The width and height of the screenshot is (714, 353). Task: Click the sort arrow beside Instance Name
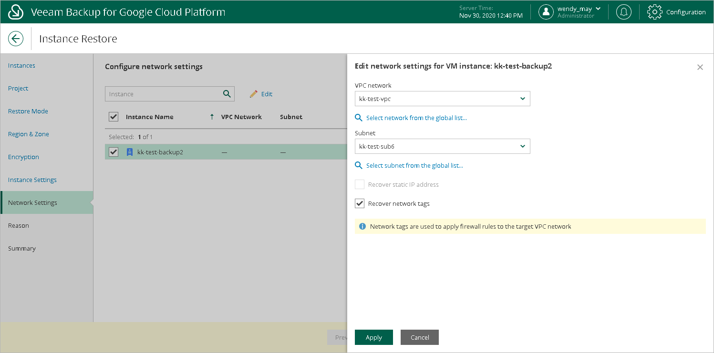[x=212, y=117]
